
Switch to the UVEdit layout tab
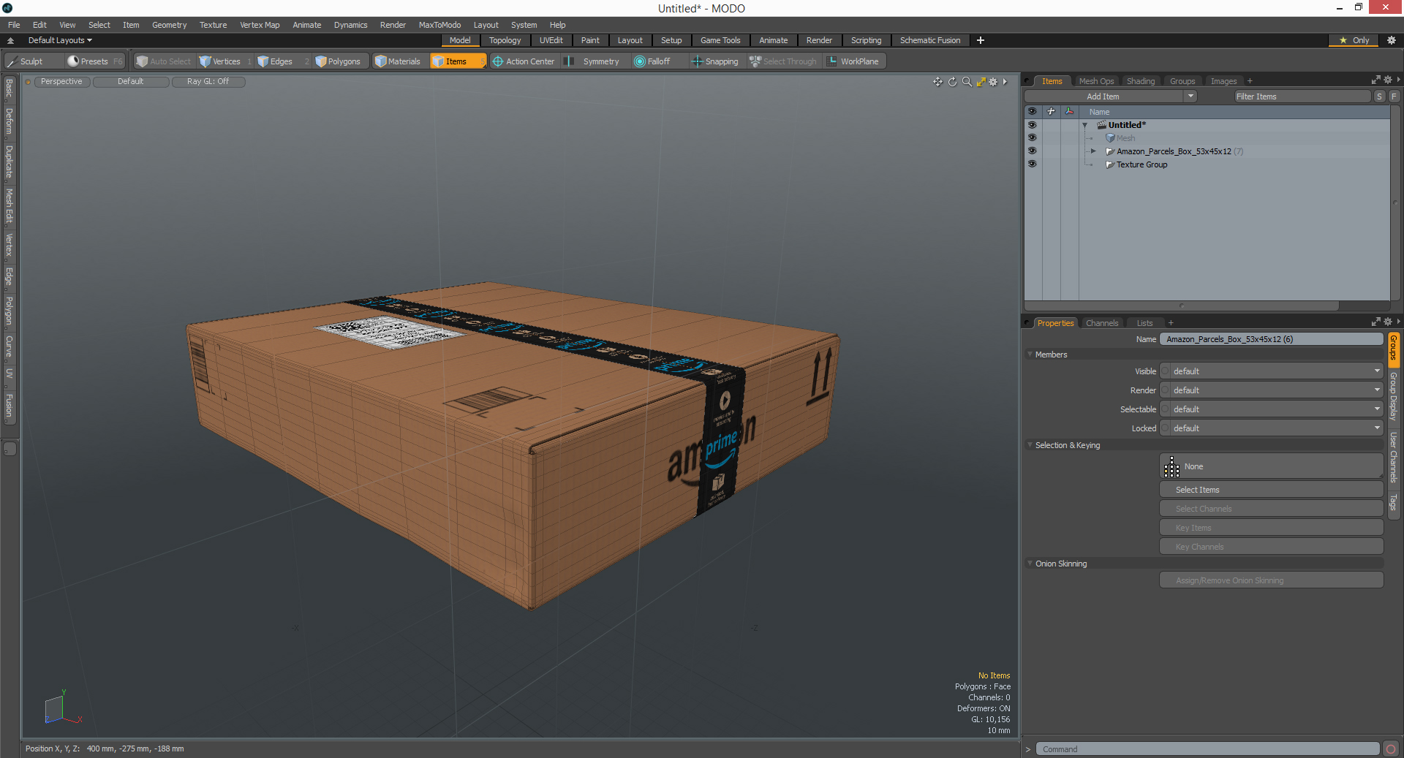click(551, 40)
